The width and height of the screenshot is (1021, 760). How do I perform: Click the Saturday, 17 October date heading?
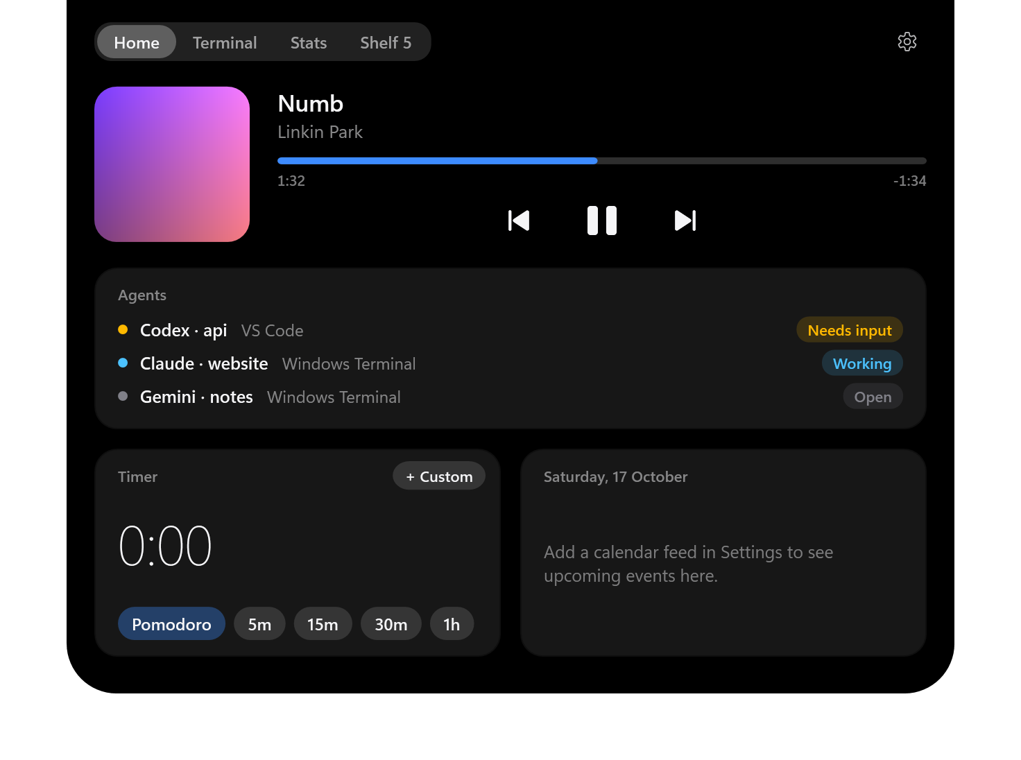[x=615, y=476]
